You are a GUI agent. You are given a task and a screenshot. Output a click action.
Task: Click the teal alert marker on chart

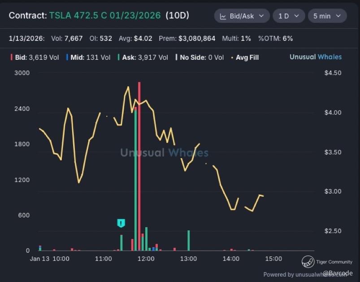pyautogui.click(x=121, y=223)
